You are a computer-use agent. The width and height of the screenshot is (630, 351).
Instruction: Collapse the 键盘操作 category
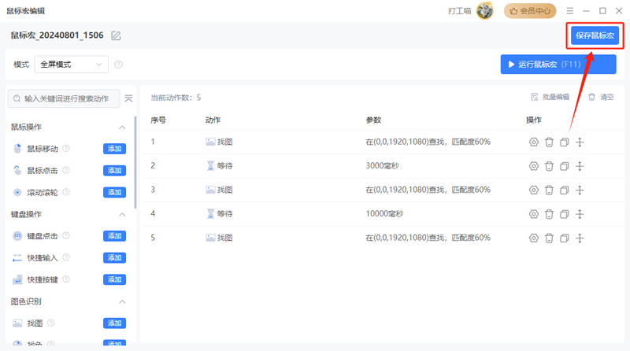pyautogui.click(x=122, y=214)
